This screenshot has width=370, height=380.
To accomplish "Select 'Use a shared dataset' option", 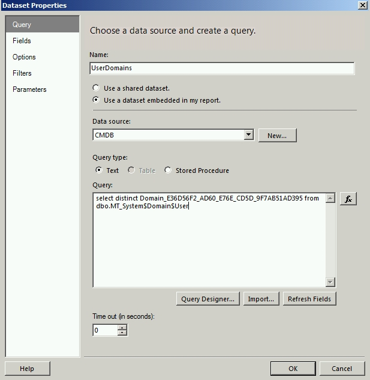I will (96, 88).
